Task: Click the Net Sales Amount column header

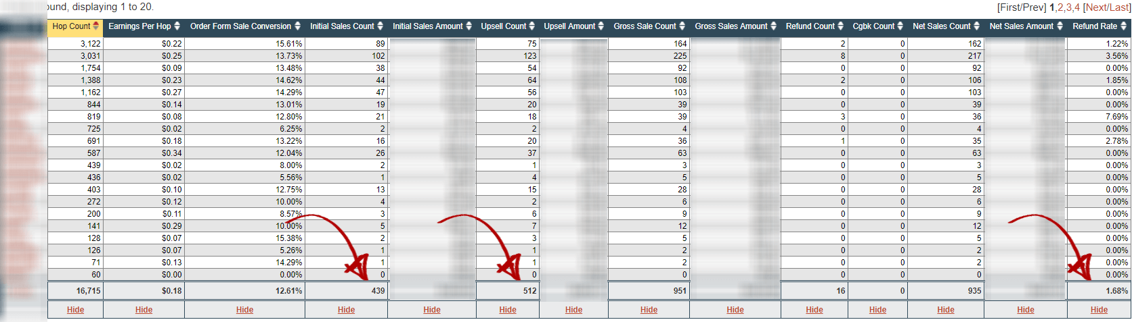Action: [x=1021, y=26]
